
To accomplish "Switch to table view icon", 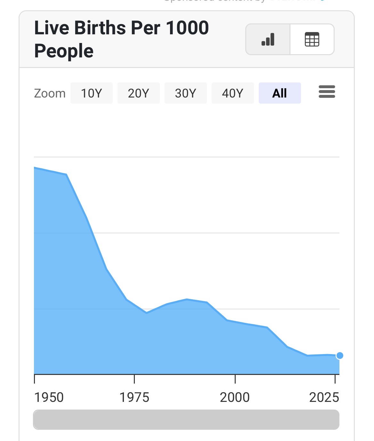I will click(x=312, y=39).
